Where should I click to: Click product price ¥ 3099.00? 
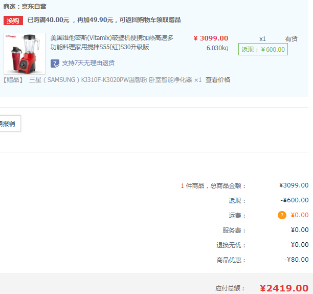[211, 38]
